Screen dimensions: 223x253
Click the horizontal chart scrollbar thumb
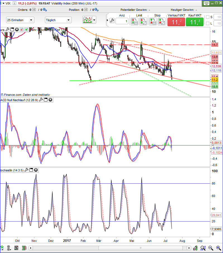click(x=141, y=248)
